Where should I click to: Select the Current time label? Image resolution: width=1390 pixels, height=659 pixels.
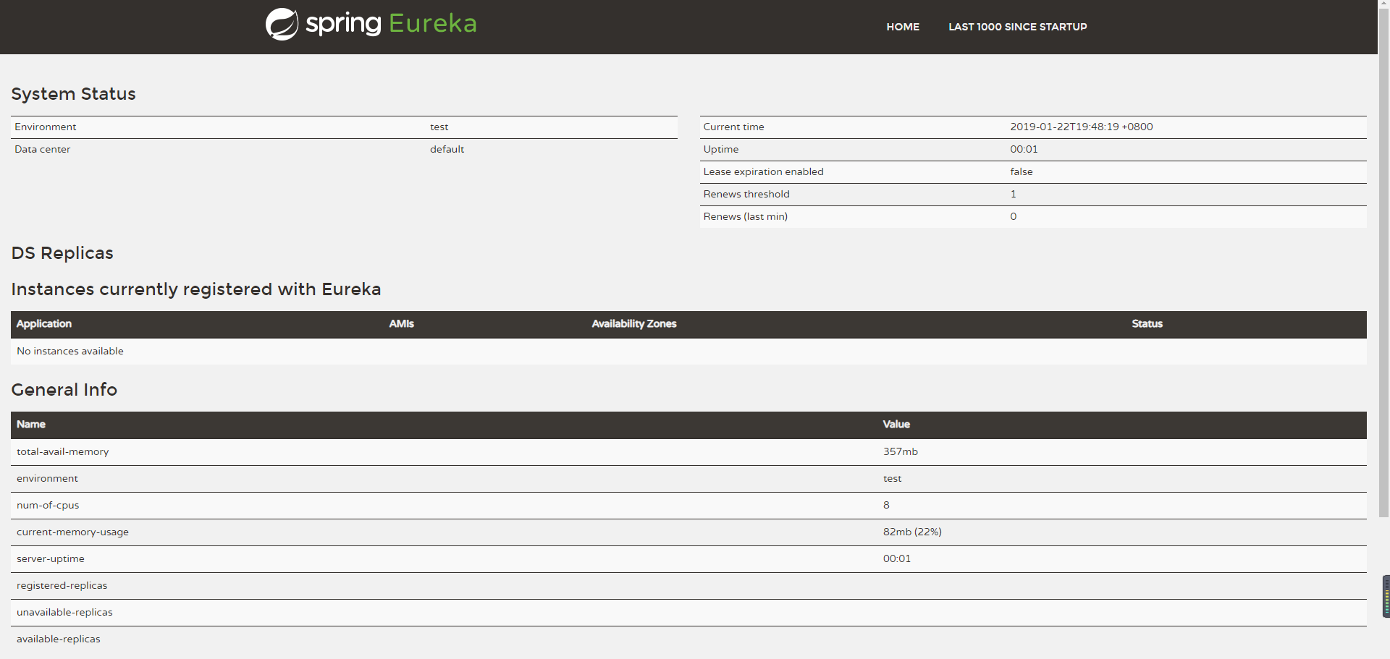pos(733,127)
